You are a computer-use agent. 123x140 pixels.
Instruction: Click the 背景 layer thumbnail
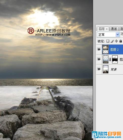(x=106, y=69)
